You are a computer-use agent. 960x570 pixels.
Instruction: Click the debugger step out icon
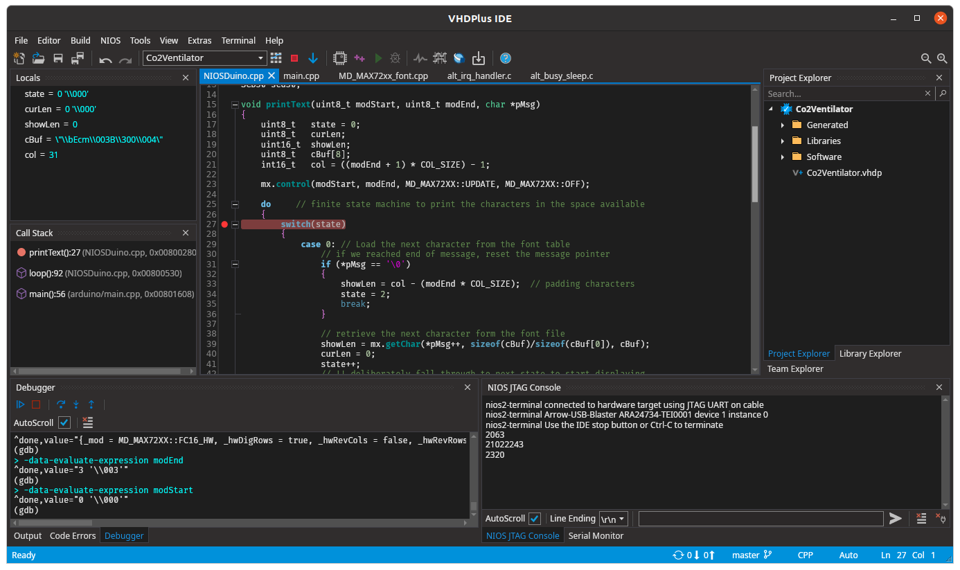tap(91, 404)
